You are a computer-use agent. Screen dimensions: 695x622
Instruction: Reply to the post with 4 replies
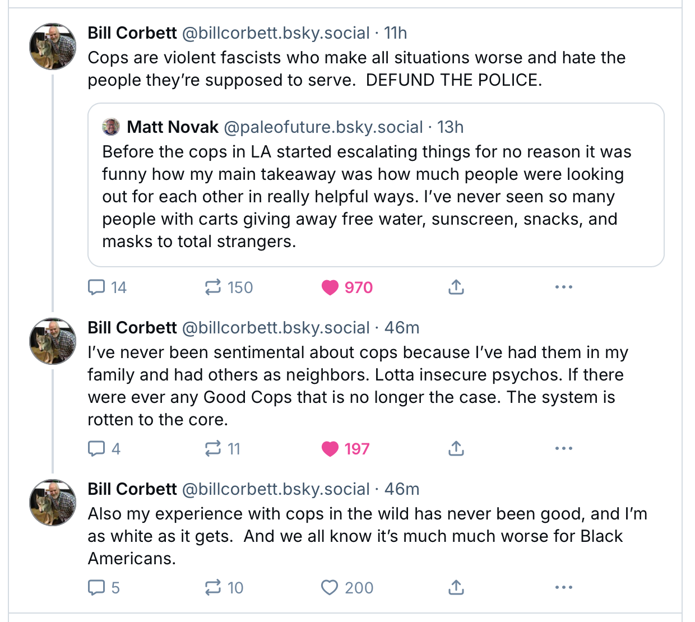[x=104, y=449]
